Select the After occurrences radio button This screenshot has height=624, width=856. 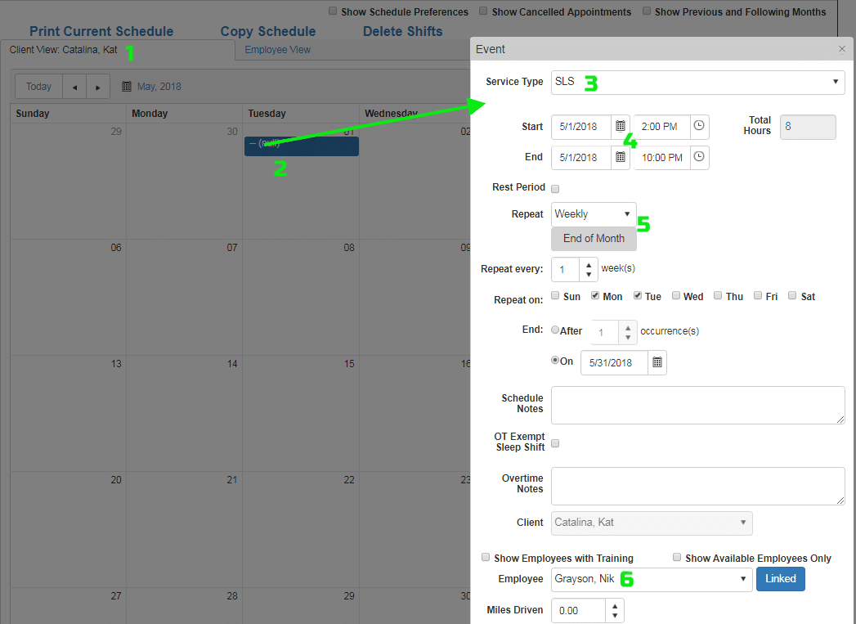tap(555, 330)
